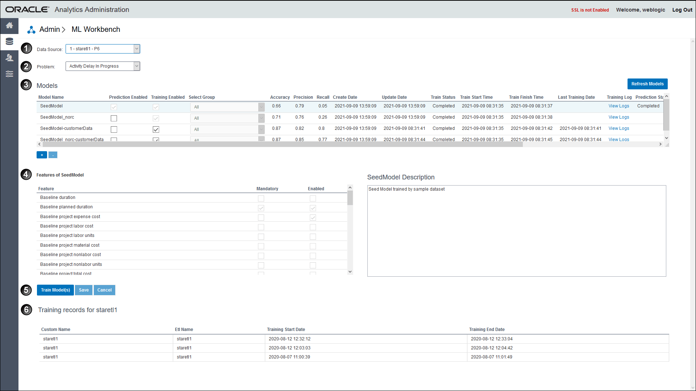Viewport: 696px width, 391px height.
Task: Click the models table horizontal scrollbar
Action: 283,144
